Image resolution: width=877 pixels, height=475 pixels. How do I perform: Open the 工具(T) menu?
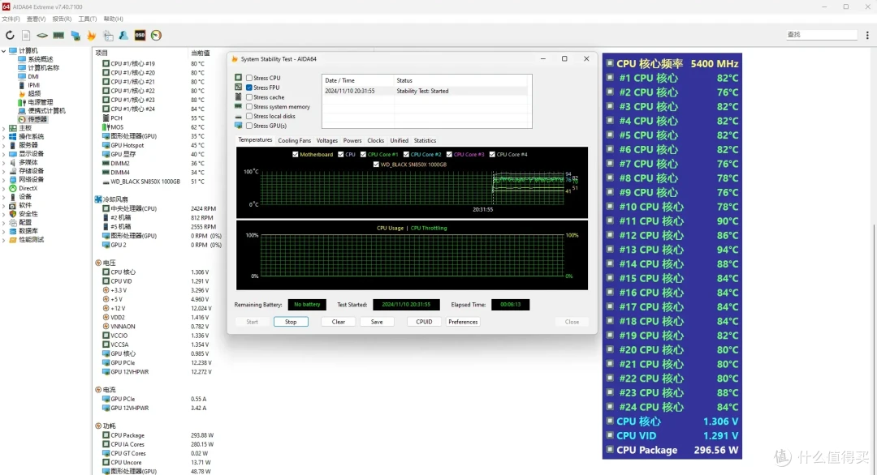click(x=87, y=19)
